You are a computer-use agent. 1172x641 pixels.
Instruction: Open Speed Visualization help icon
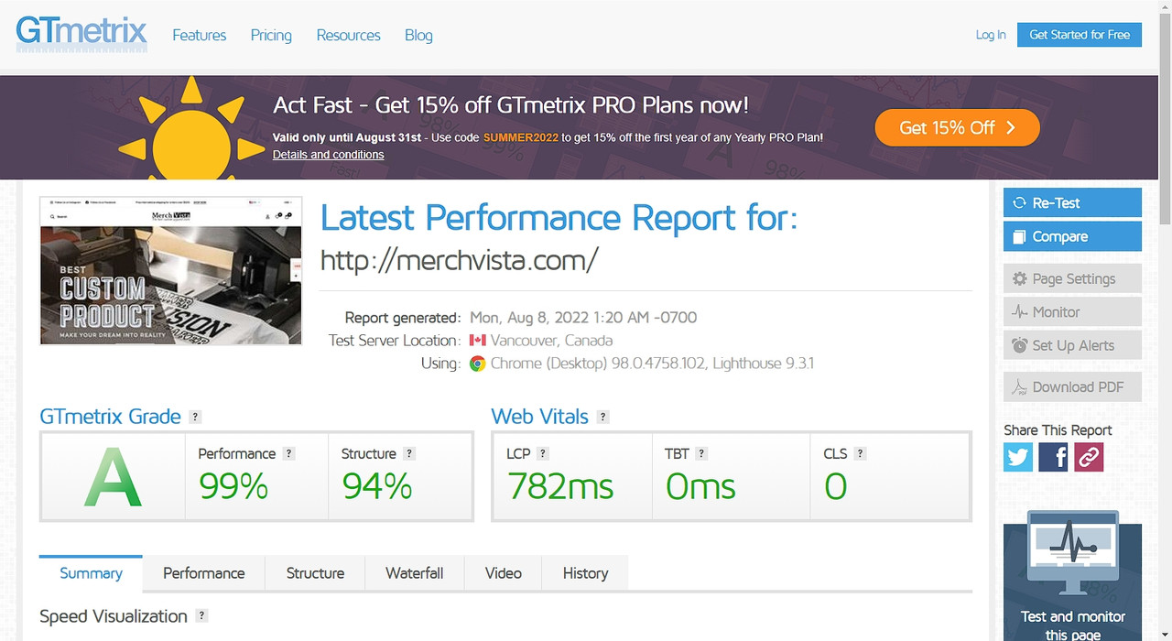click(201, 616)
